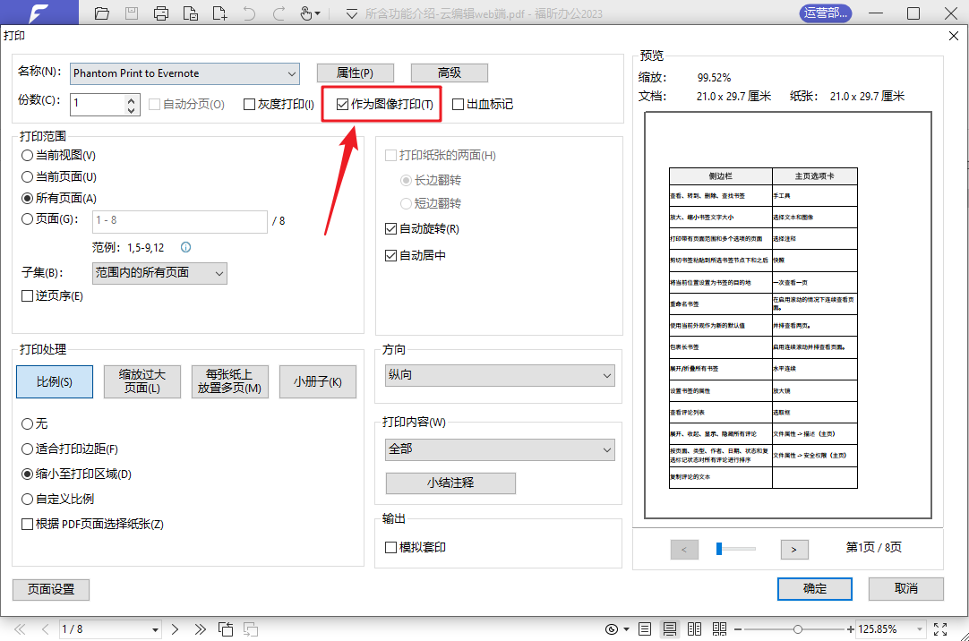Viewport: 969px width, 641px height.
Task: Disable the 作为图像打印 checkbox
Action: coord(341,104)
